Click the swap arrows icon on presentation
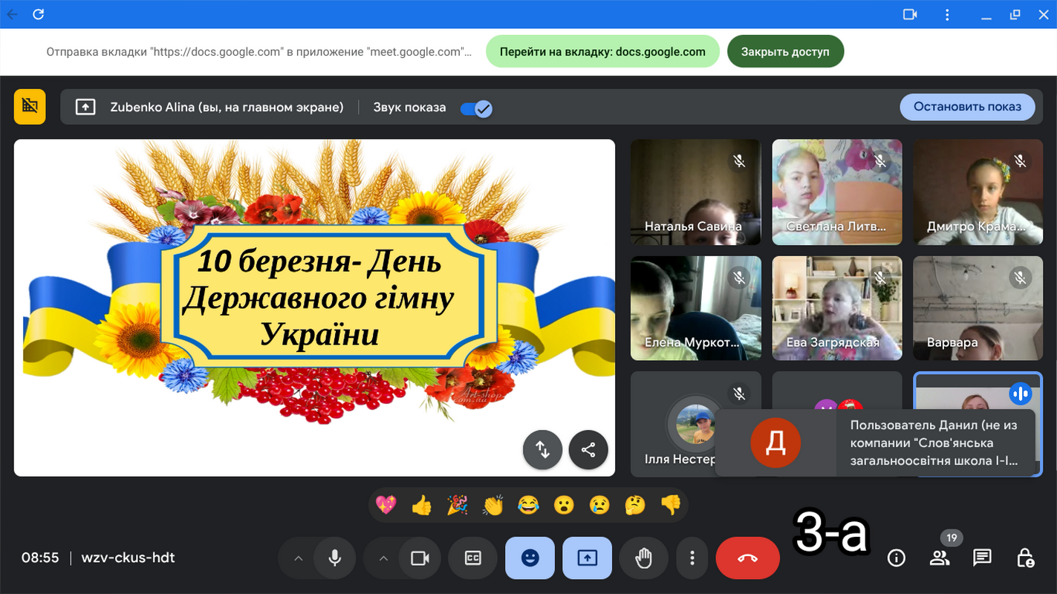 point(542,450)
